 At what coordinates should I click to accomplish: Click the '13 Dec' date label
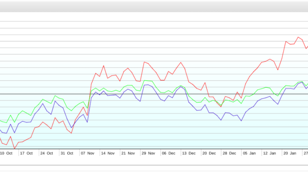189,153
